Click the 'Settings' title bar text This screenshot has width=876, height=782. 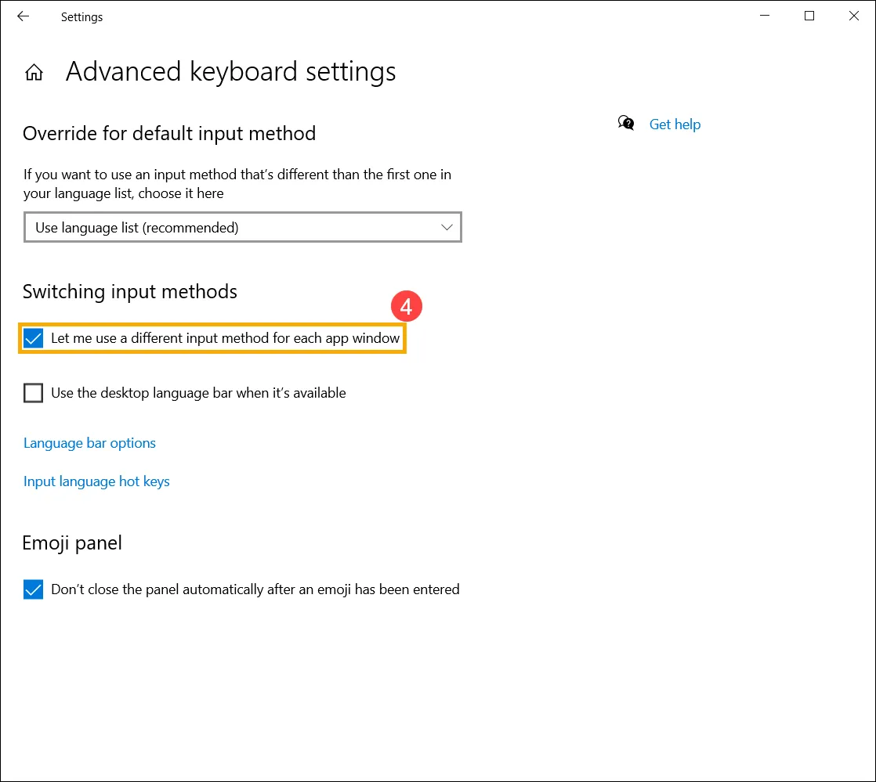[81, 17]
